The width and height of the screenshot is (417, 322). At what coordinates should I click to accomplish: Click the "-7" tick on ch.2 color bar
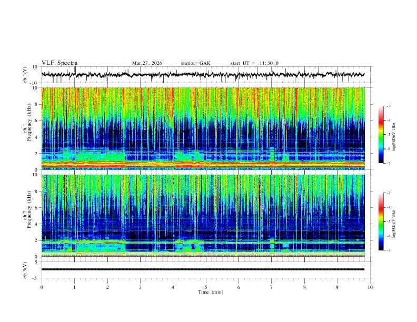click(x=388, y=250)
